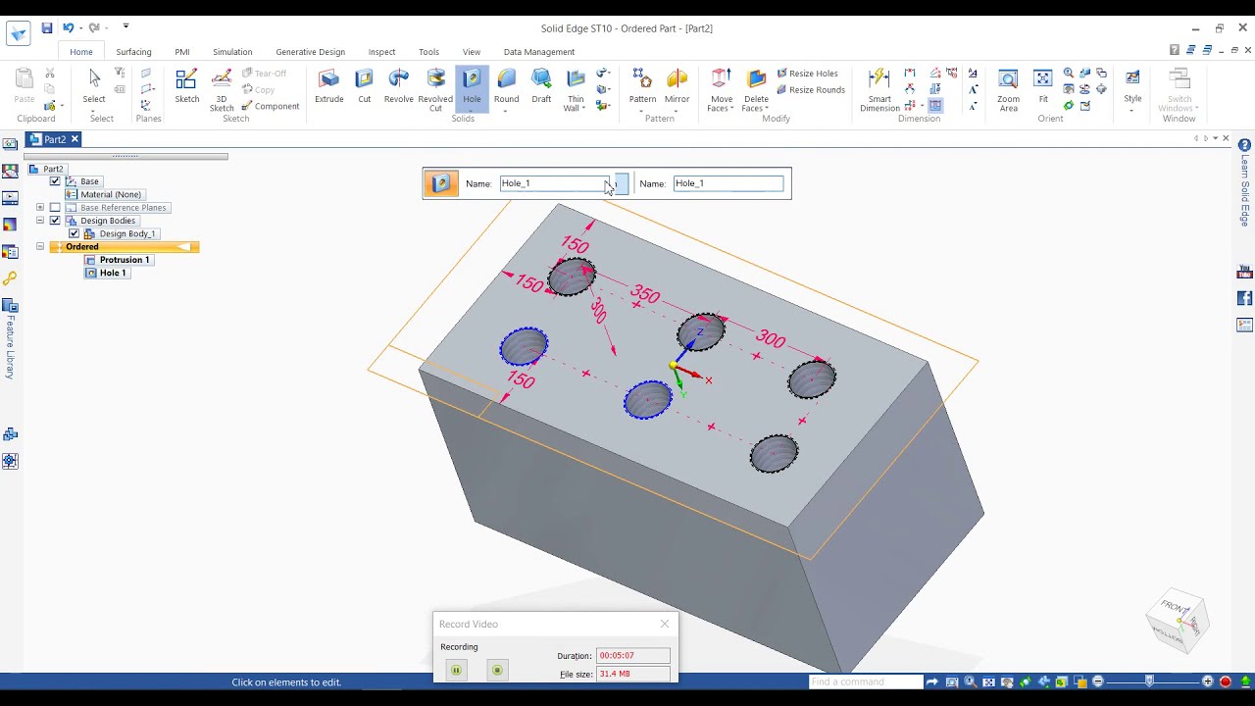
Task: Click the zoom in plus button
Action: pos(1208,681)
